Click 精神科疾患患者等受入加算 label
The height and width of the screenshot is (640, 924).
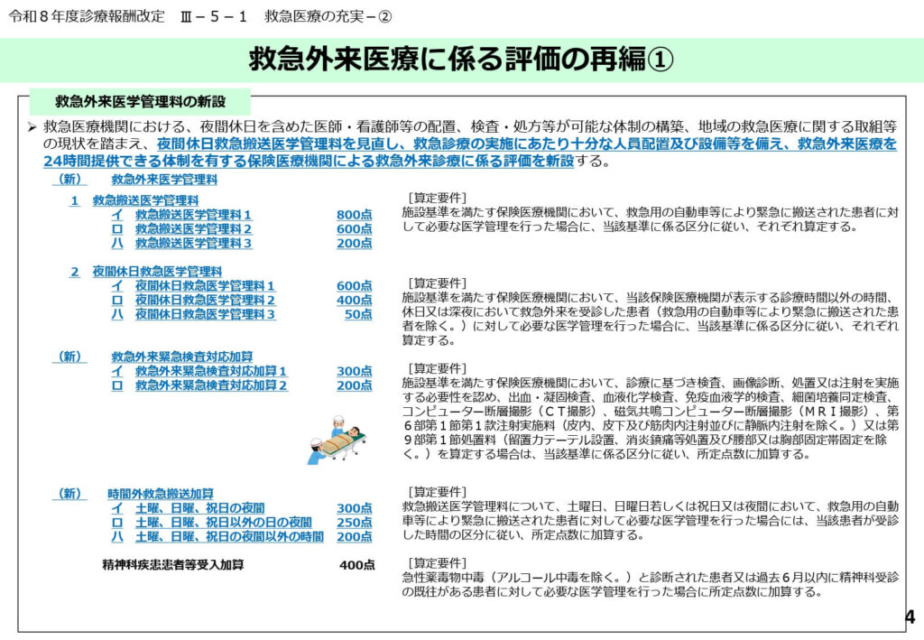click(x=174, y=565)
